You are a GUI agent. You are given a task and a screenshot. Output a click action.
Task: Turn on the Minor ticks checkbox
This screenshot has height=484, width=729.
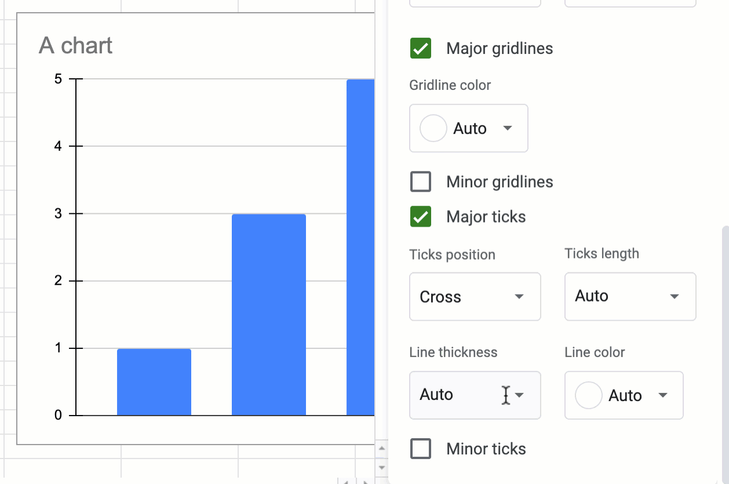click(421, 449)
